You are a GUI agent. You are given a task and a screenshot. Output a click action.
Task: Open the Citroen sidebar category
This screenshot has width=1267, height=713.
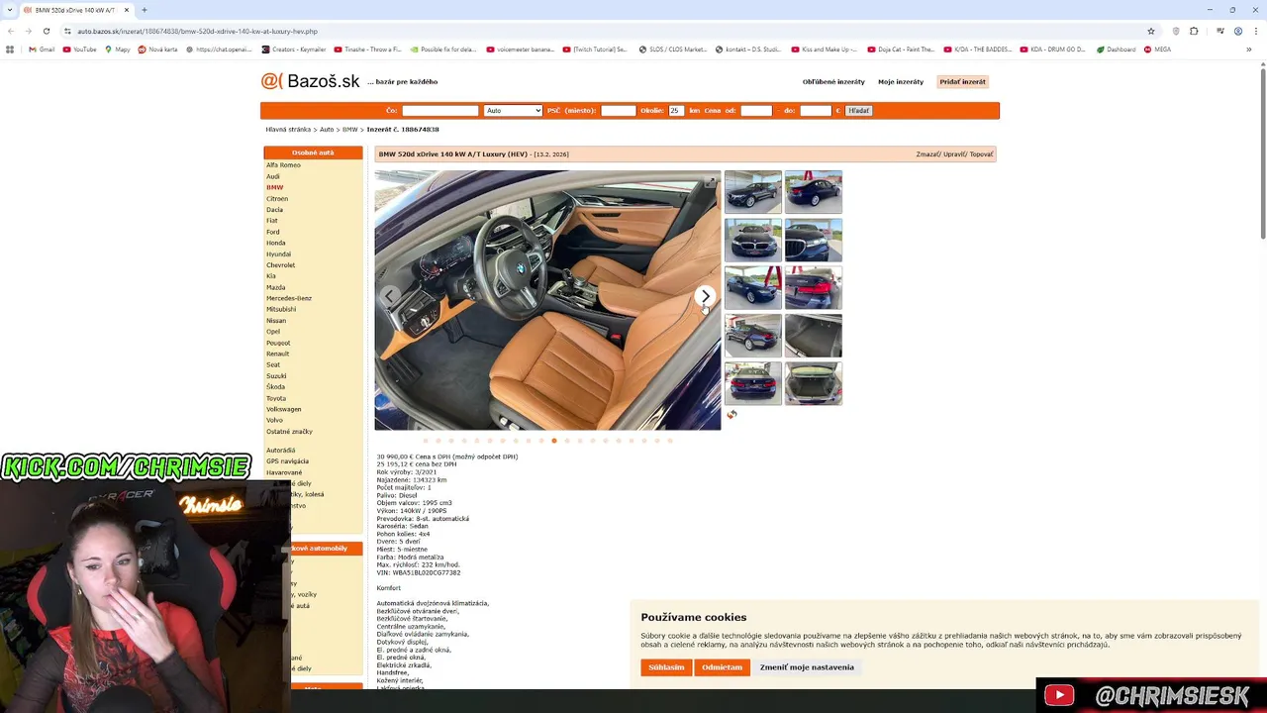277,199
